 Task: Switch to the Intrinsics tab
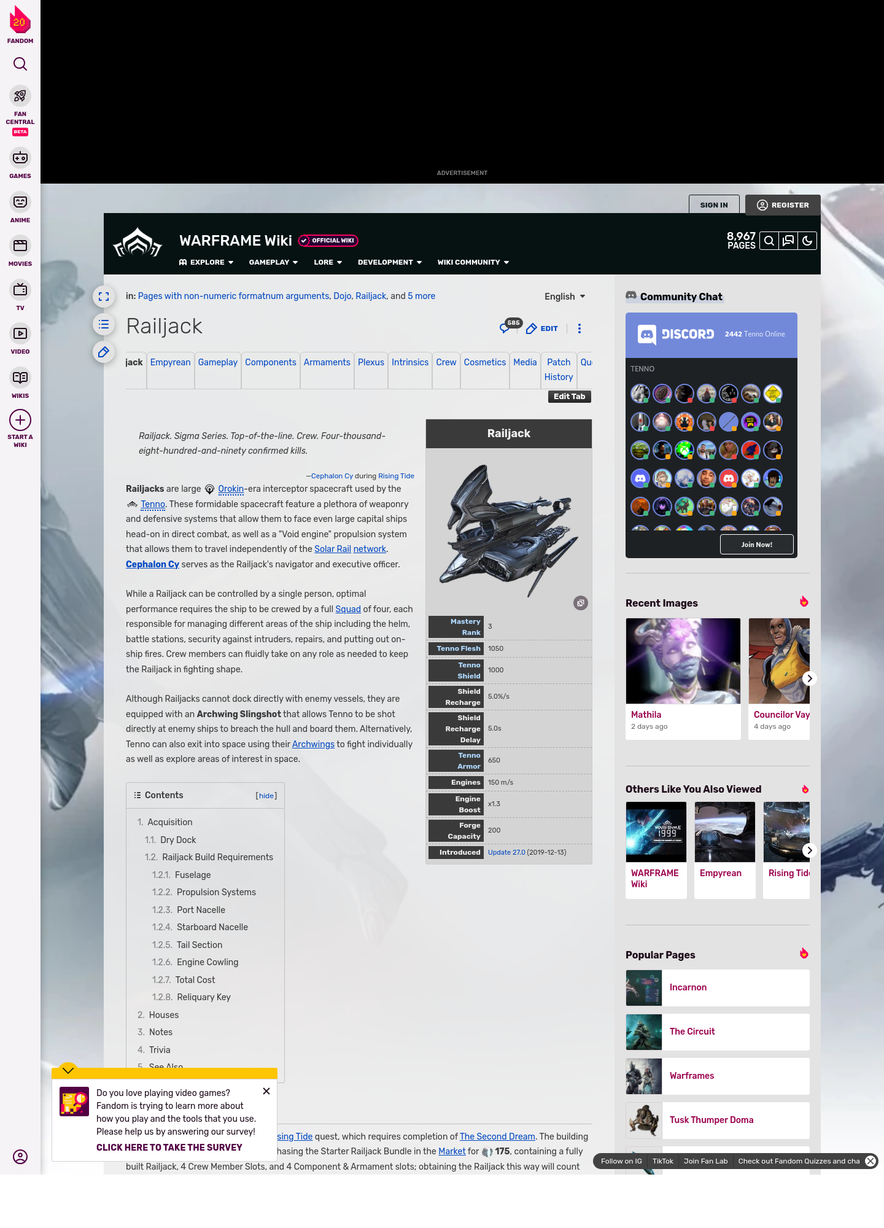point(410,362)
